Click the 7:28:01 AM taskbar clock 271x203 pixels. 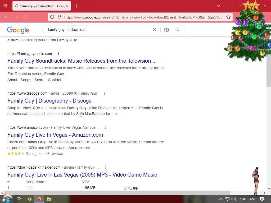coord(247,199)
